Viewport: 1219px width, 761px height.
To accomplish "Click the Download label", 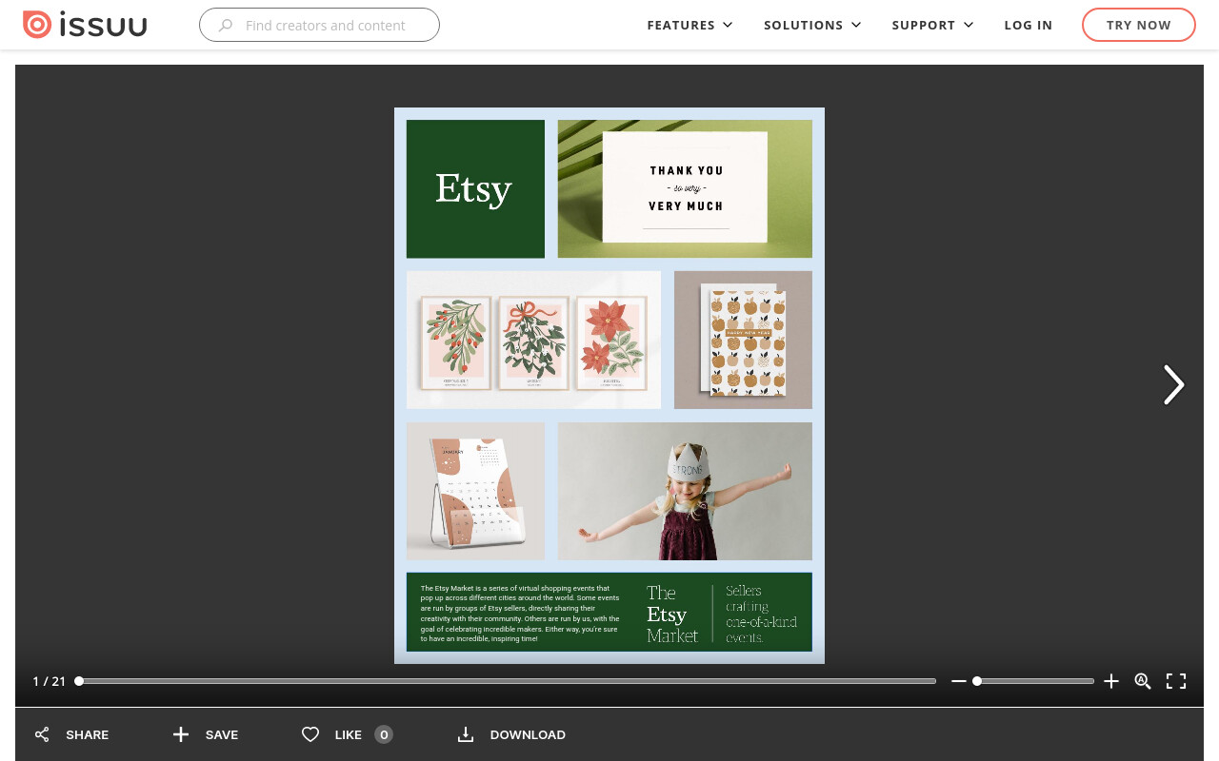I will pos(528,734).
